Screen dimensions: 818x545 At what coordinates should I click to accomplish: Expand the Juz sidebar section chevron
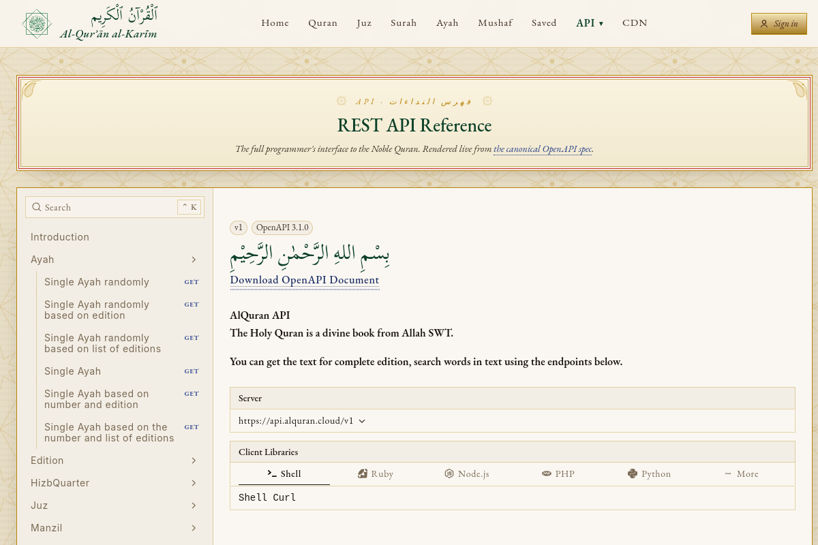tap(194, 505)
